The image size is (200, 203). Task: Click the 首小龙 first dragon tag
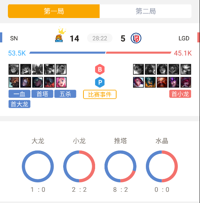(180, 94)
